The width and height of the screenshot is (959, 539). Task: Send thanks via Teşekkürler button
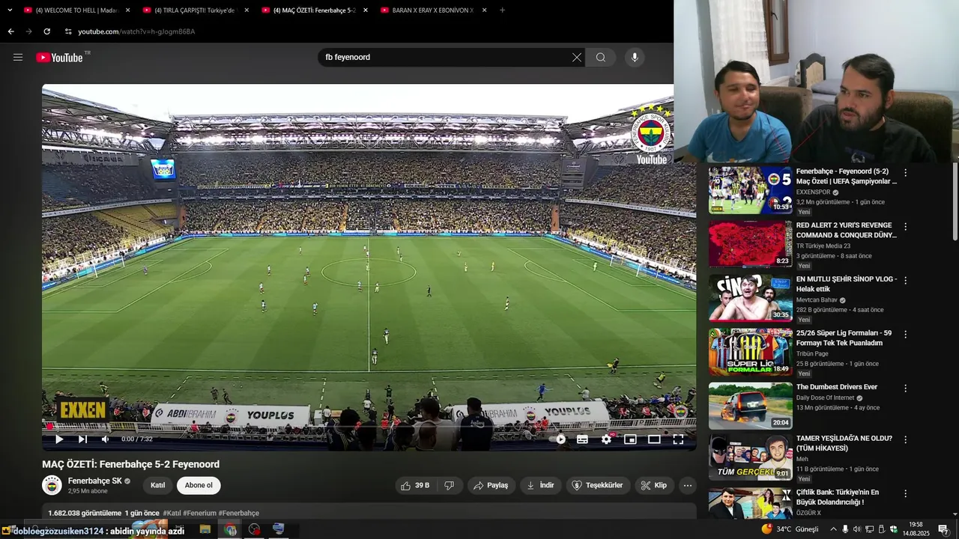(598, 485)
